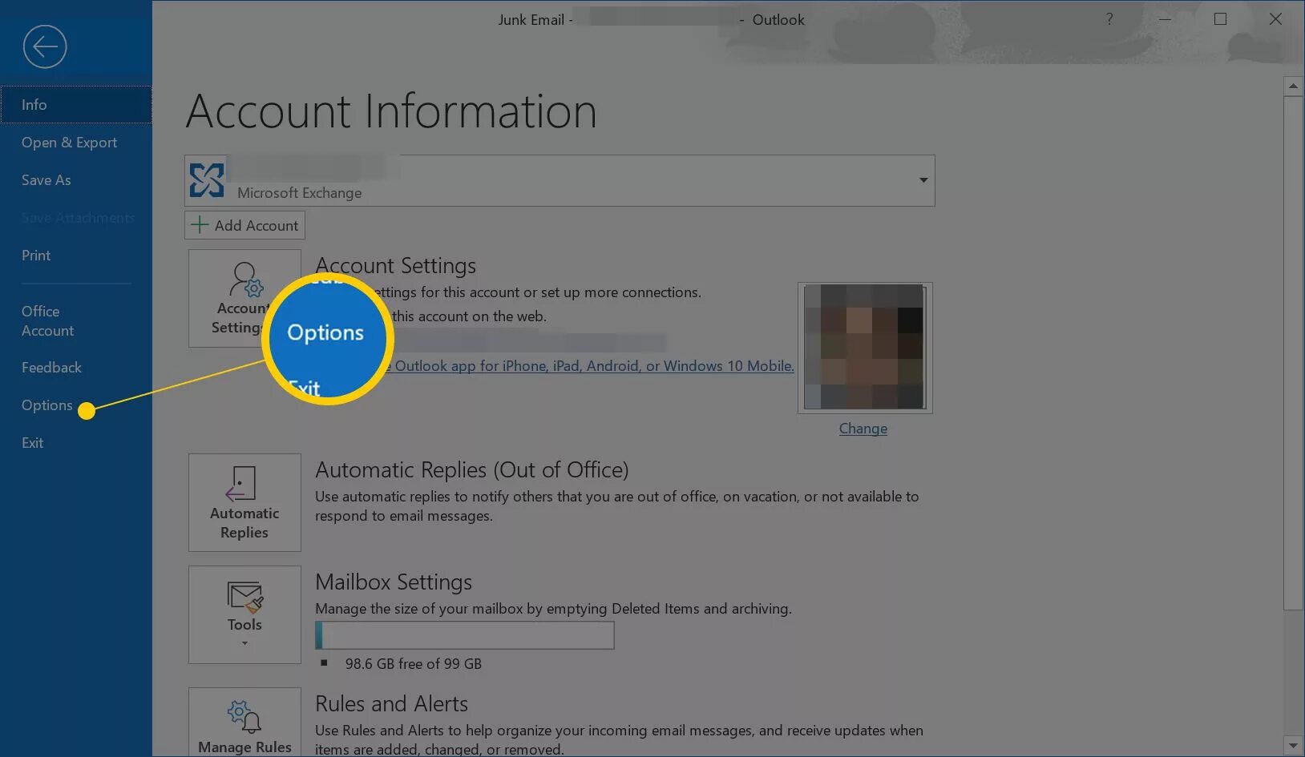The height and width of the screenshot is (757, 1305).
Task: Maximize the Outlook window
Action: [1220, 19]
